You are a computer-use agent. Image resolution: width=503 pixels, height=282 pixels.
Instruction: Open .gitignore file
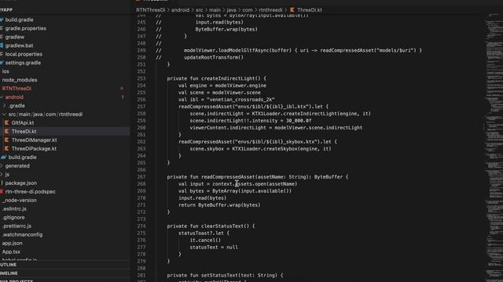tap(13, 218)
